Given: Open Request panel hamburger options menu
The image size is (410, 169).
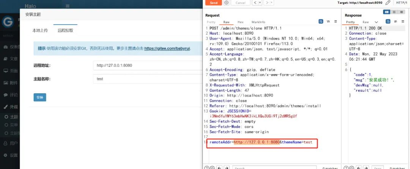Looking at the screenshot, I should (336, 21).
